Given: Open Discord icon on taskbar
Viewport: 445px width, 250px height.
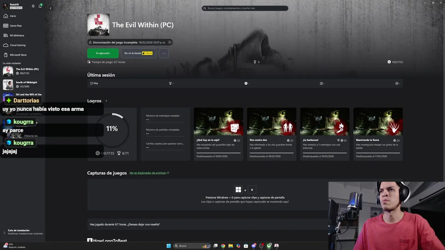Looking at the screenshot, I should click(x=254, y=246).
